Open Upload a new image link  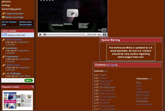click(x=14, y=17)
